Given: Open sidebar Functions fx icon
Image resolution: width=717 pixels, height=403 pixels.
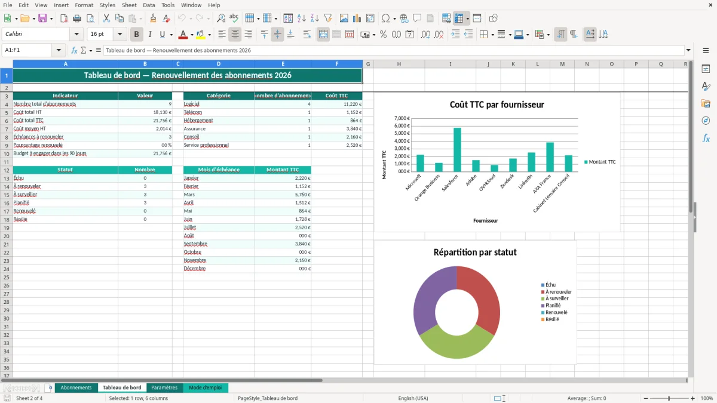Looking at the screenshot, I should [706, 138].
